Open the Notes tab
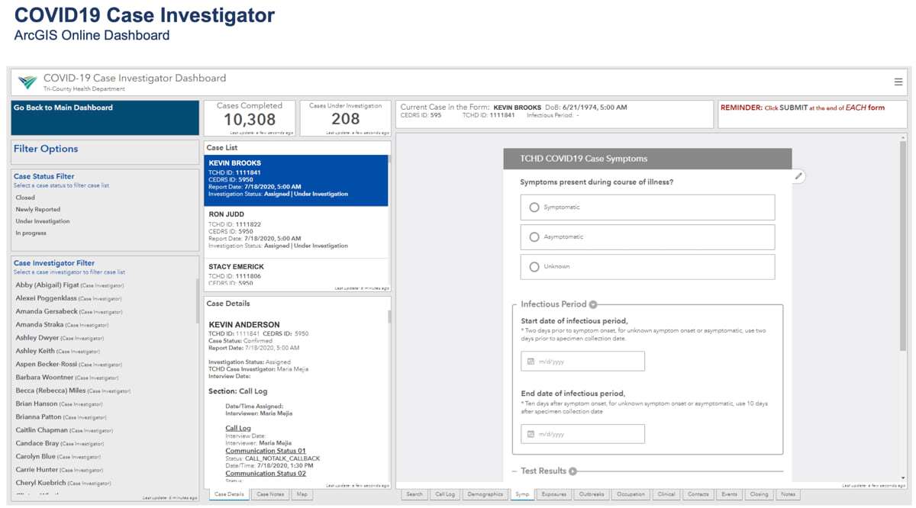 point(788,494)
